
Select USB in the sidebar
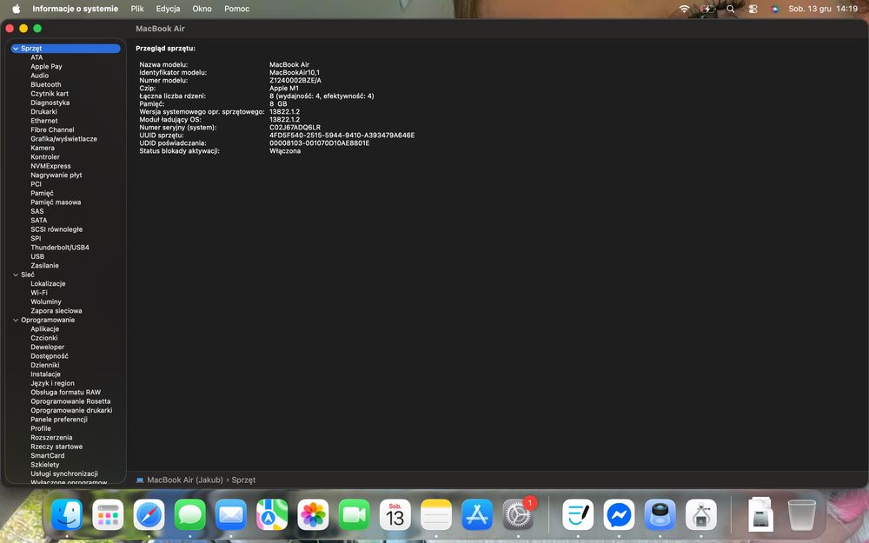[37, 256]
